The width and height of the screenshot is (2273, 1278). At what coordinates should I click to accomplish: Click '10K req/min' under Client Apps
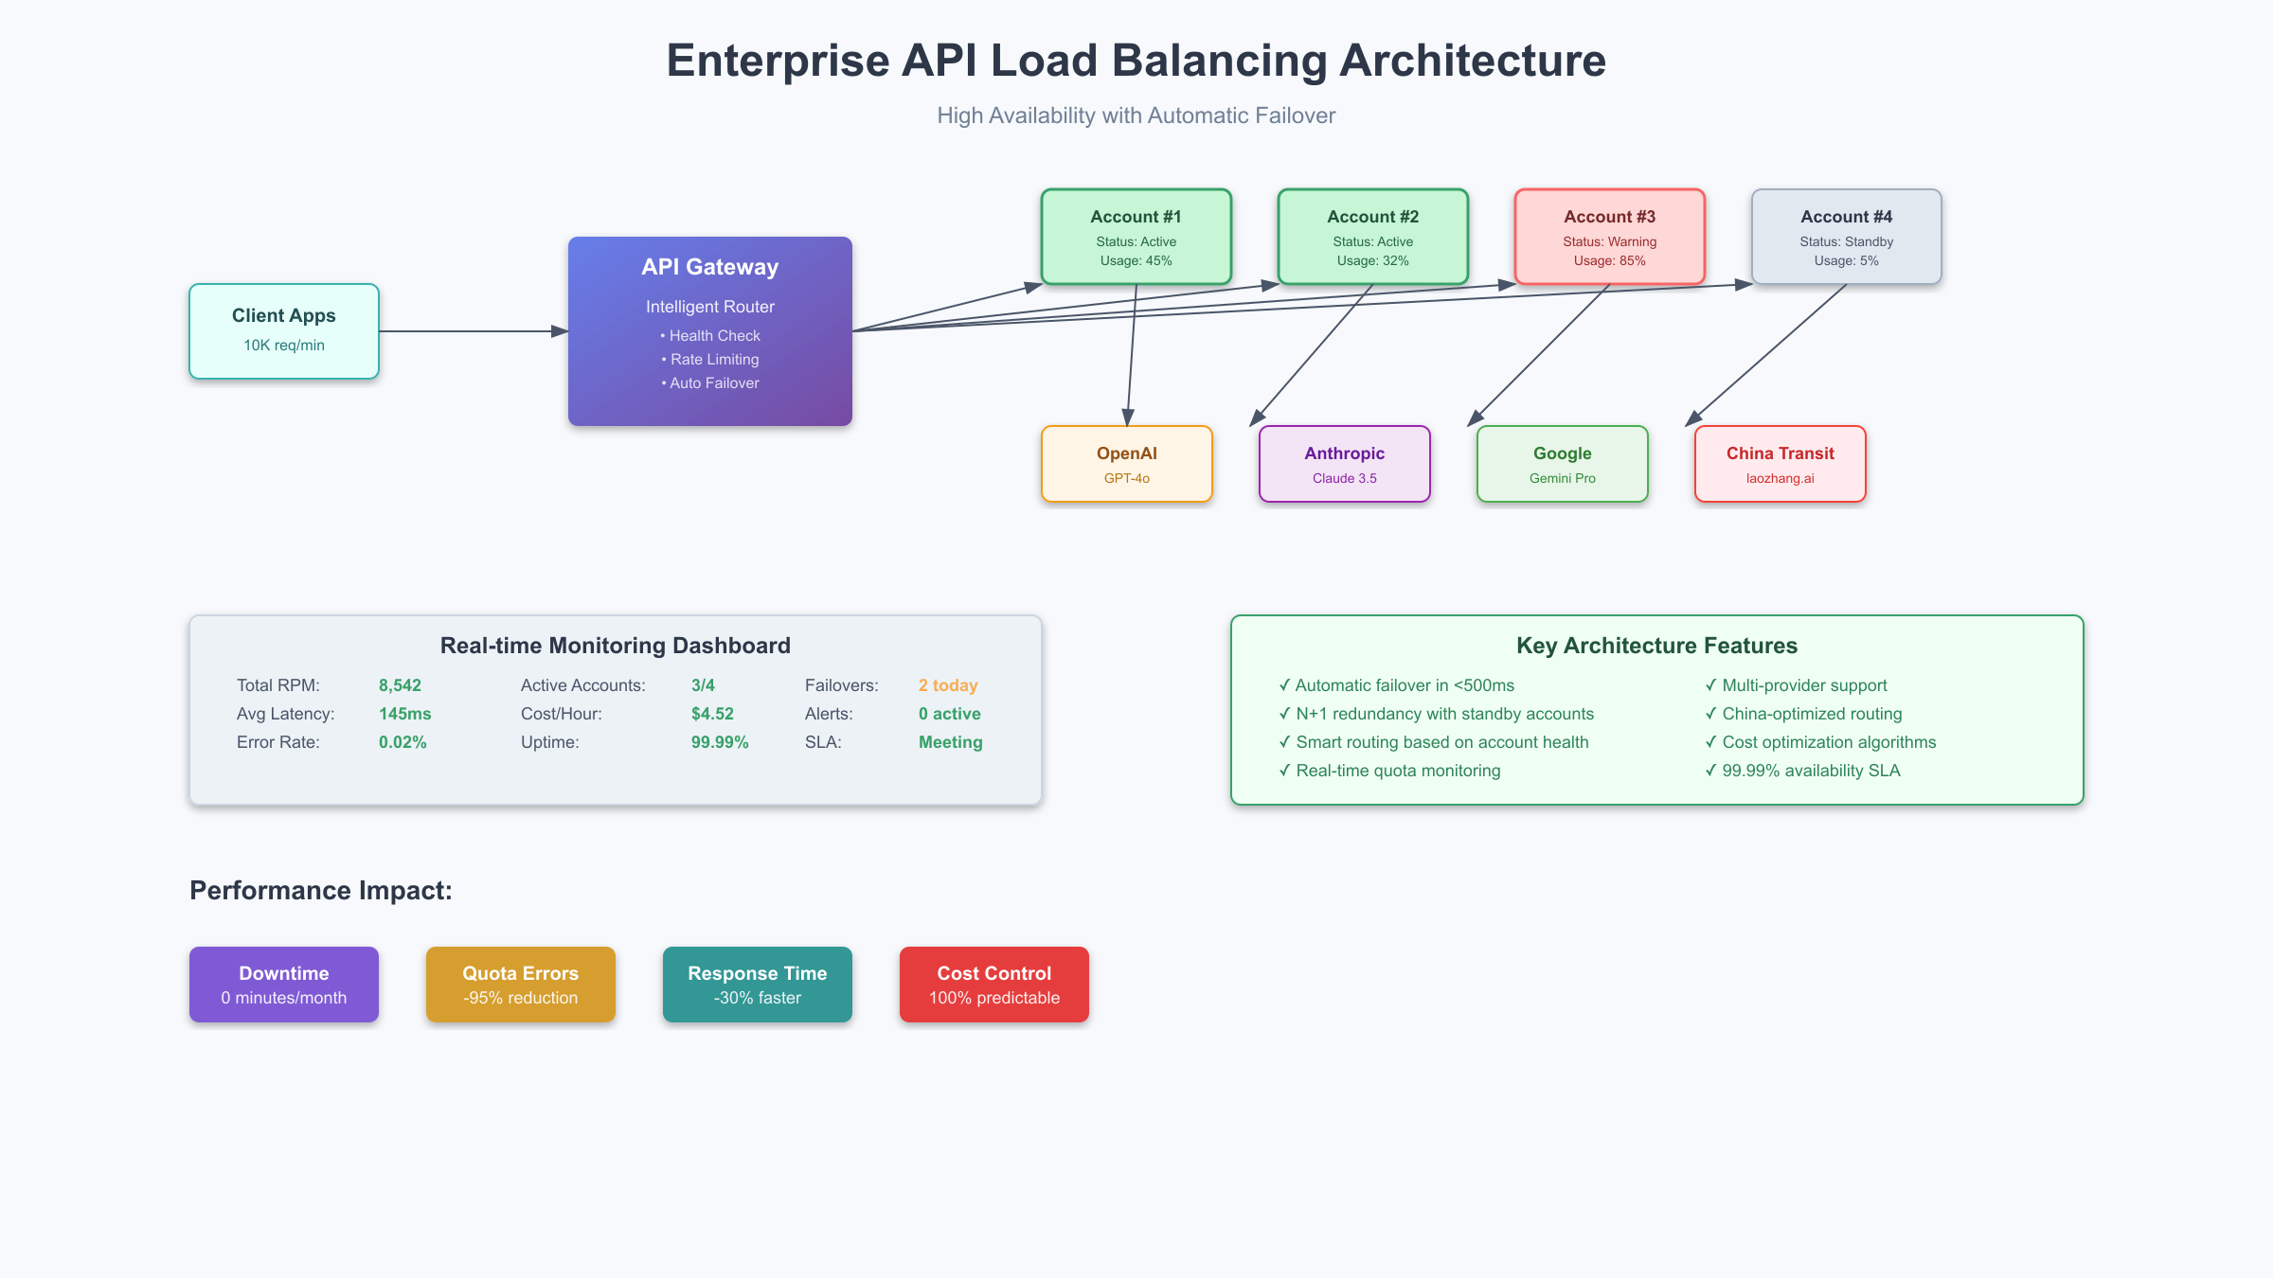[x=284, y=346]
